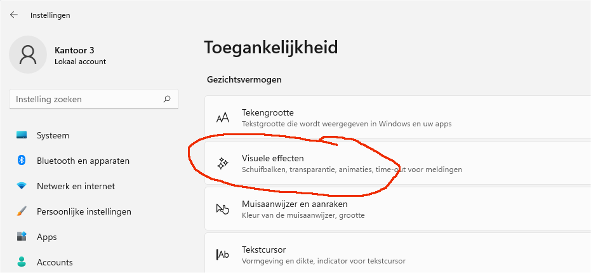Click the Accounts person icon

22,262
